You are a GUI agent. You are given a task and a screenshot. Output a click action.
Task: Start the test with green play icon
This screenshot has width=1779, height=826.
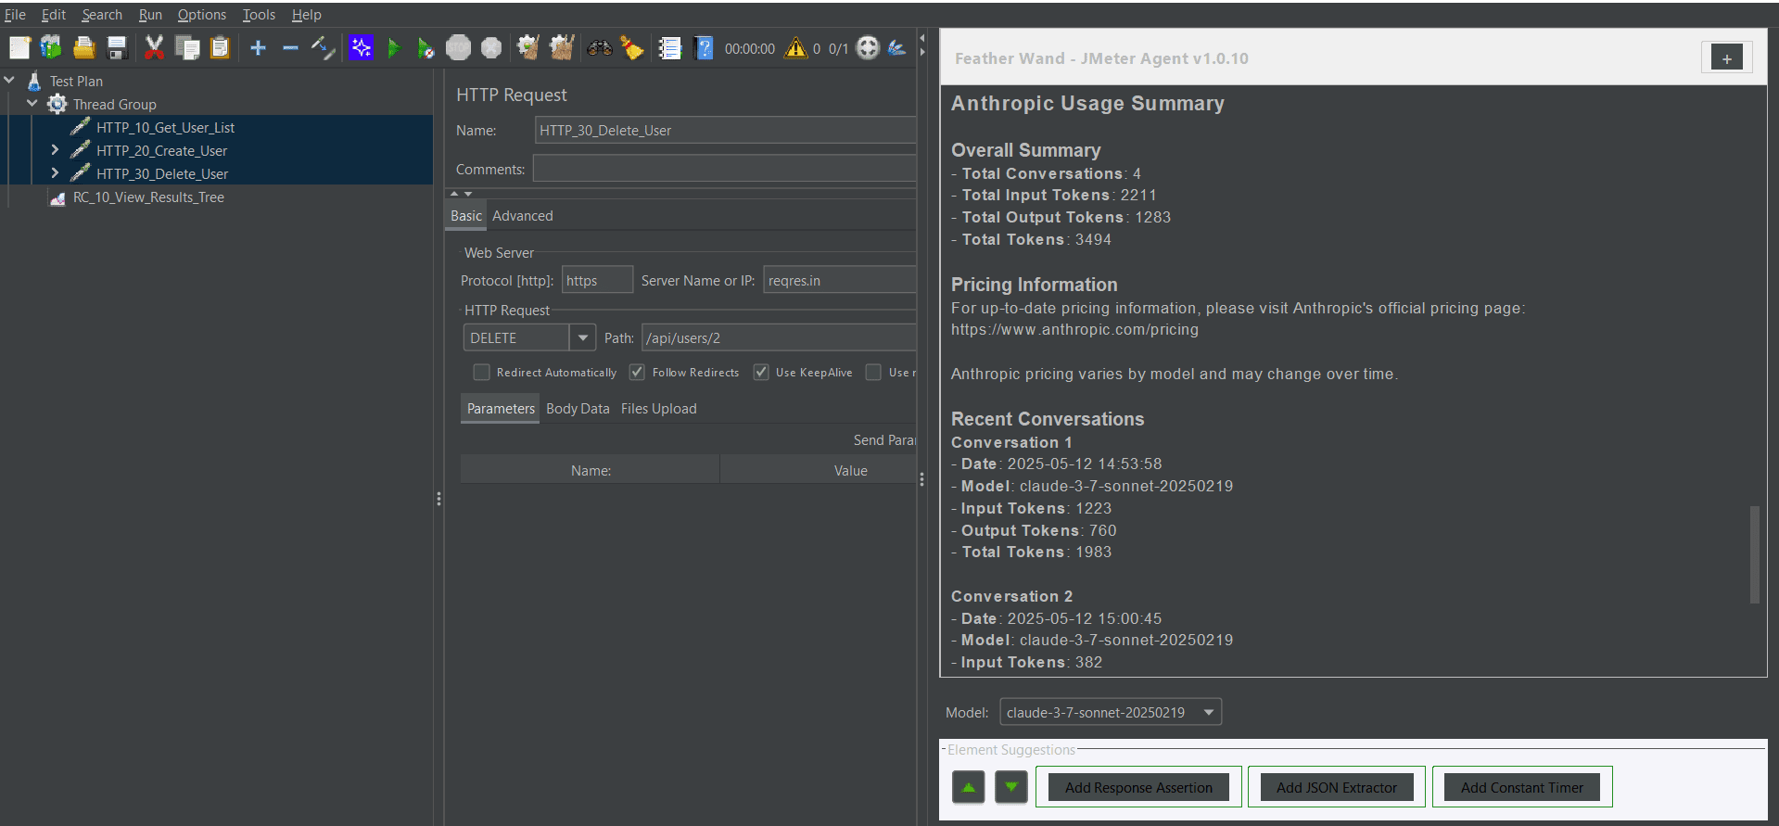pos(394,48)
